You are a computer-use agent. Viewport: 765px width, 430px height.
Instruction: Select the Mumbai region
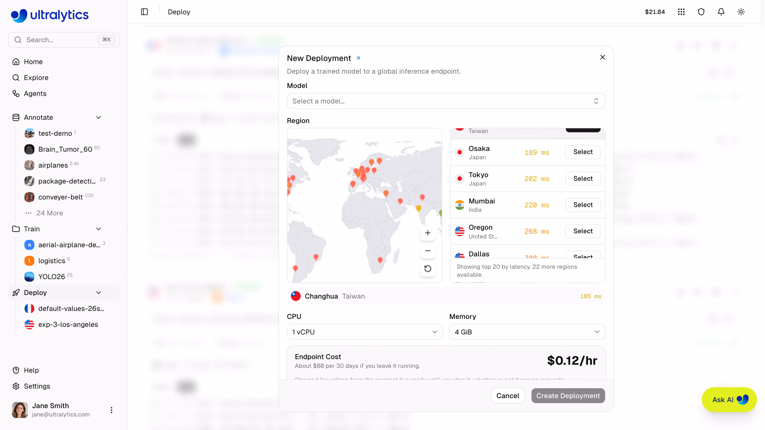tap(583, 205)
